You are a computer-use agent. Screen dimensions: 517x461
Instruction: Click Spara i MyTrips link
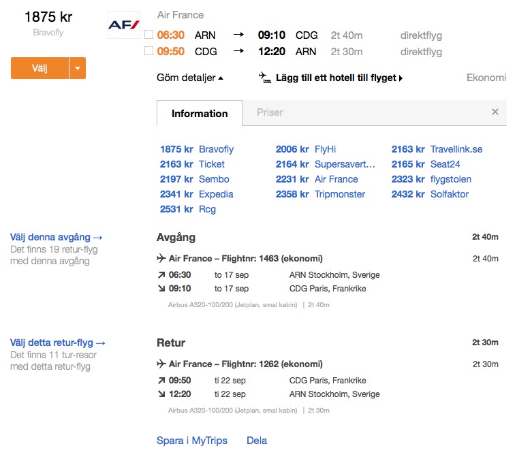pyautogui.click(x=192, y=441)
